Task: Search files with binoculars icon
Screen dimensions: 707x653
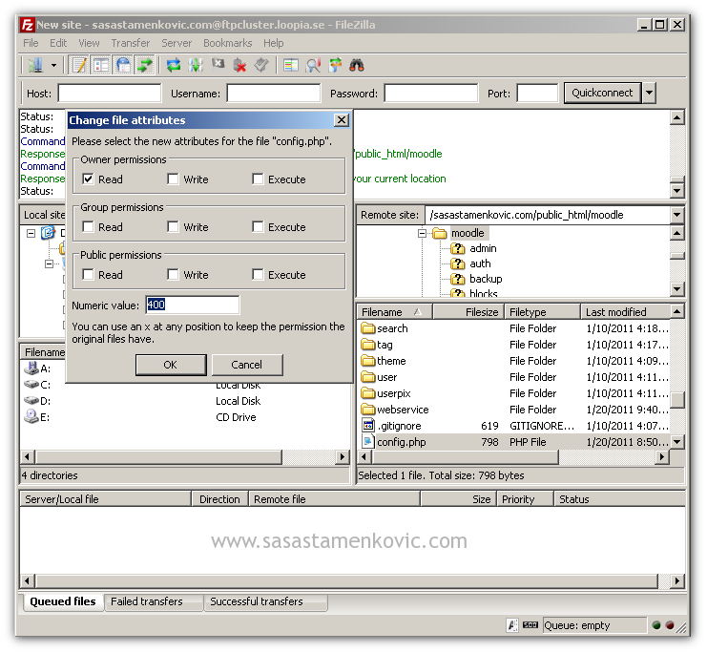Action: point(357,66)
